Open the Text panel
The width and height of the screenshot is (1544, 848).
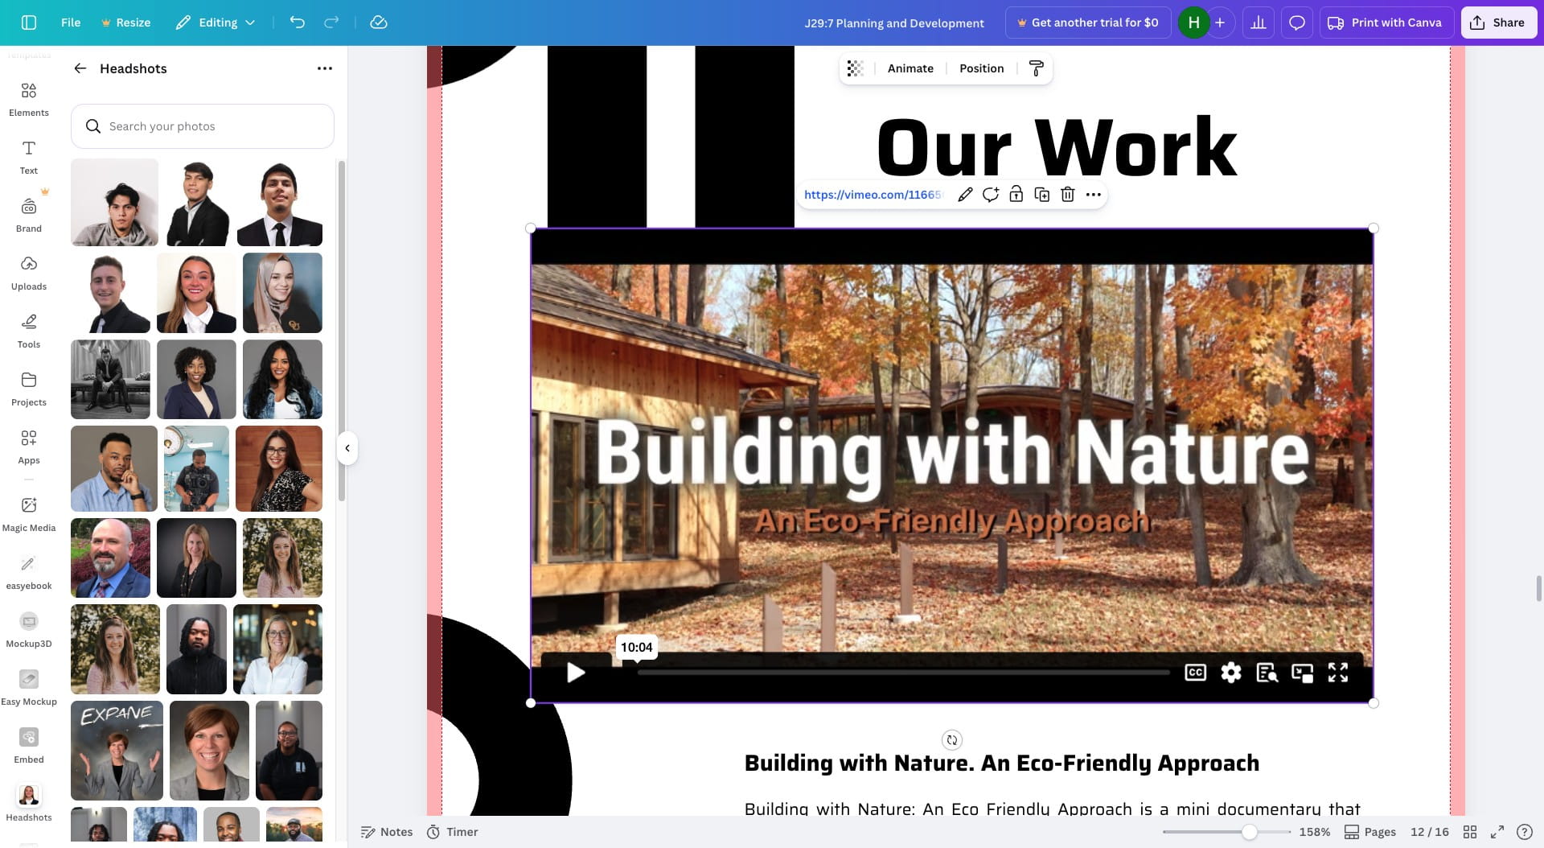click(x=29, y=158)
